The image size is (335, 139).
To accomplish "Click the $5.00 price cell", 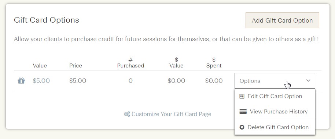I will pos(78,81).
